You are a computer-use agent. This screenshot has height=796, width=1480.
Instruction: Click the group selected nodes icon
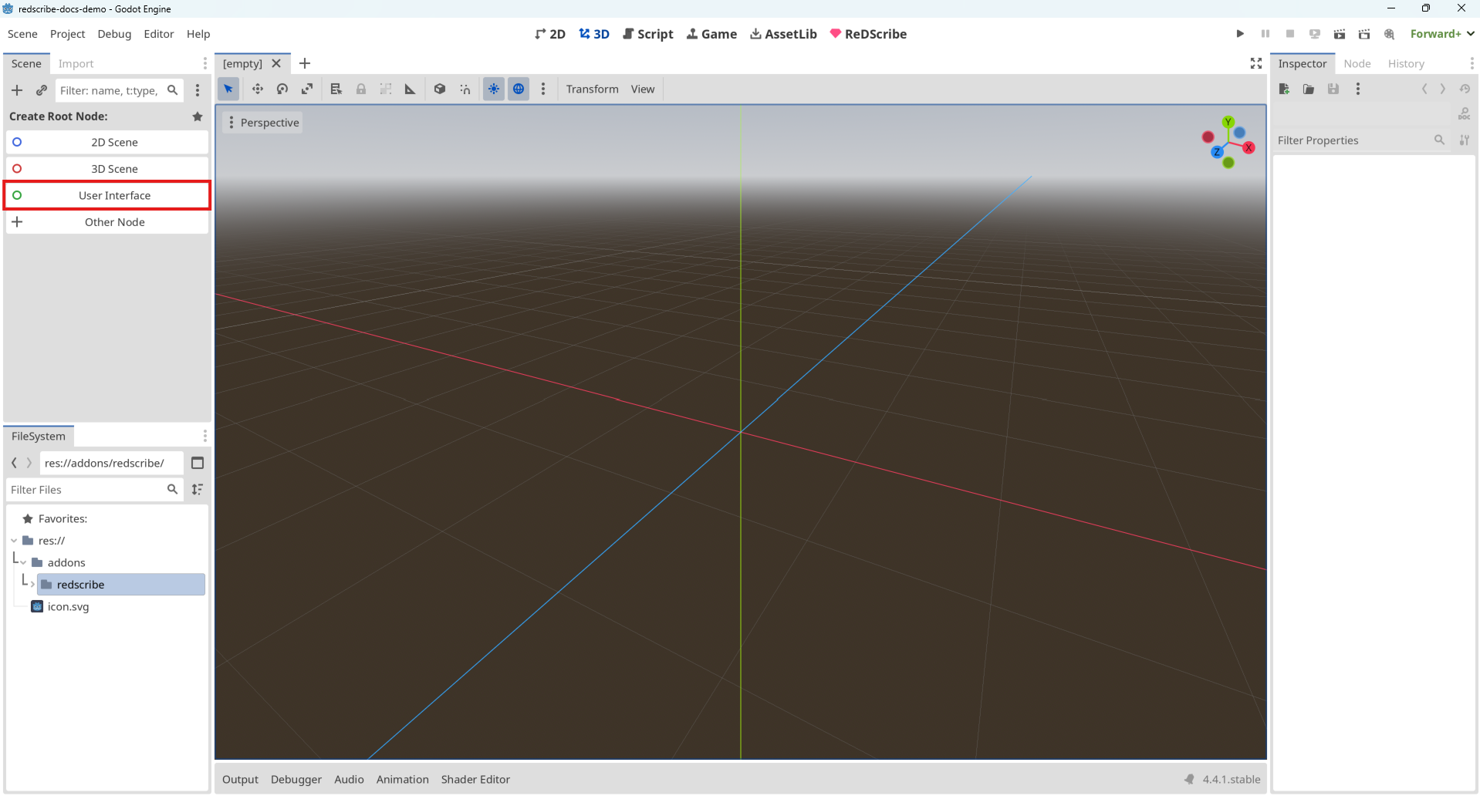[x=386, y=89]
